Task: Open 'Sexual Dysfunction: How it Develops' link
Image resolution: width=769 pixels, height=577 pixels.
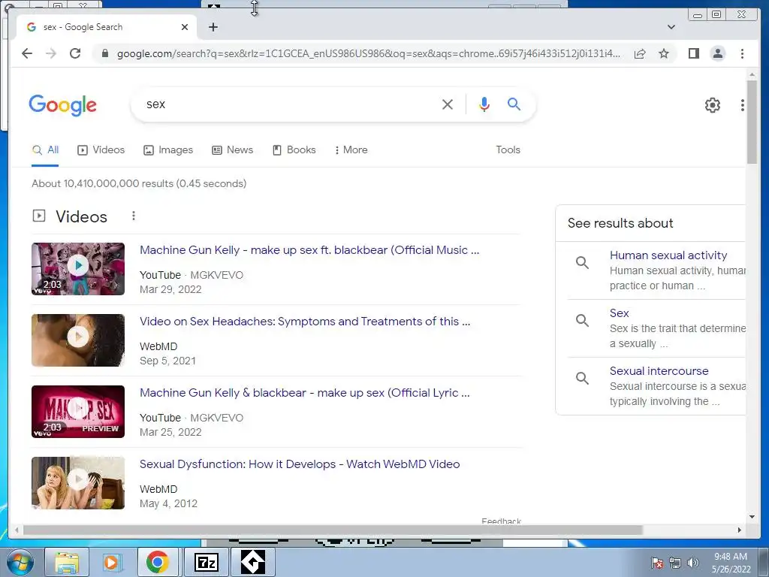Action: 300,464
